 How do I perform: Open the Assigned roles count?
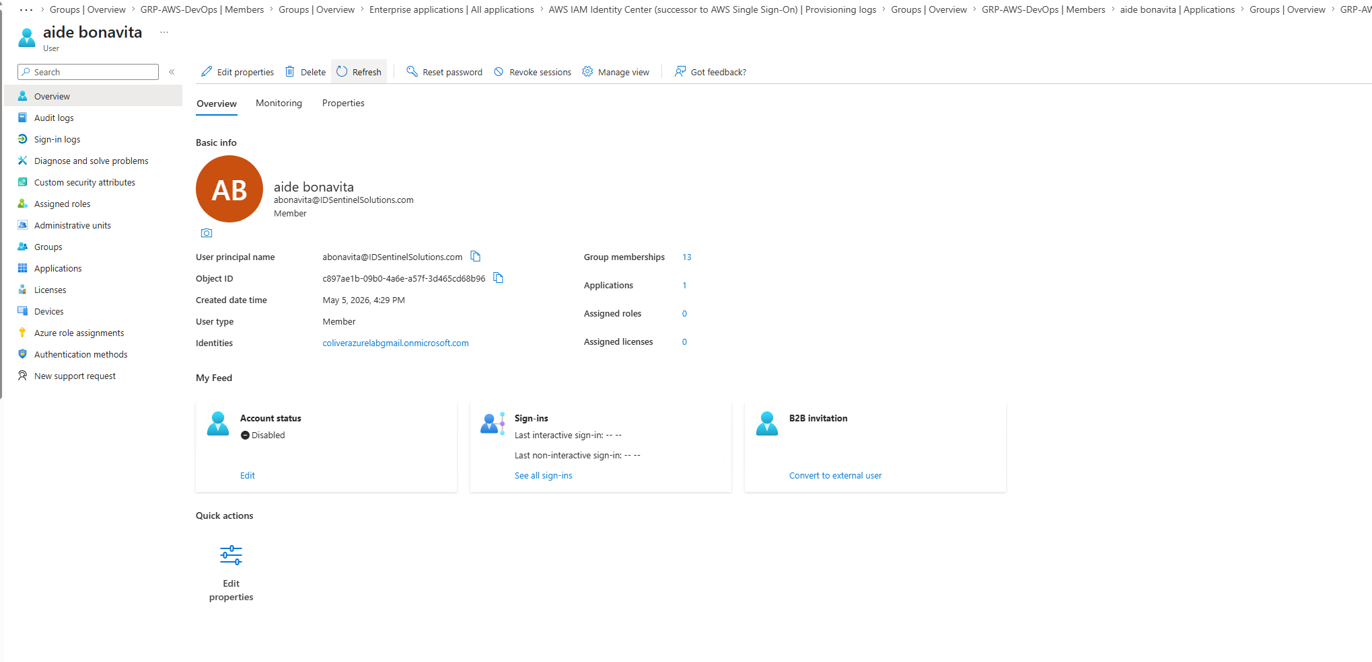684,313
